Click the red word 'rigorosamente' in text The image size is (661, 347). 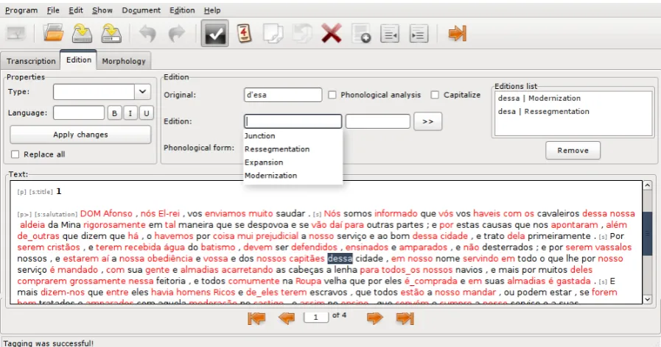(114, 225)
